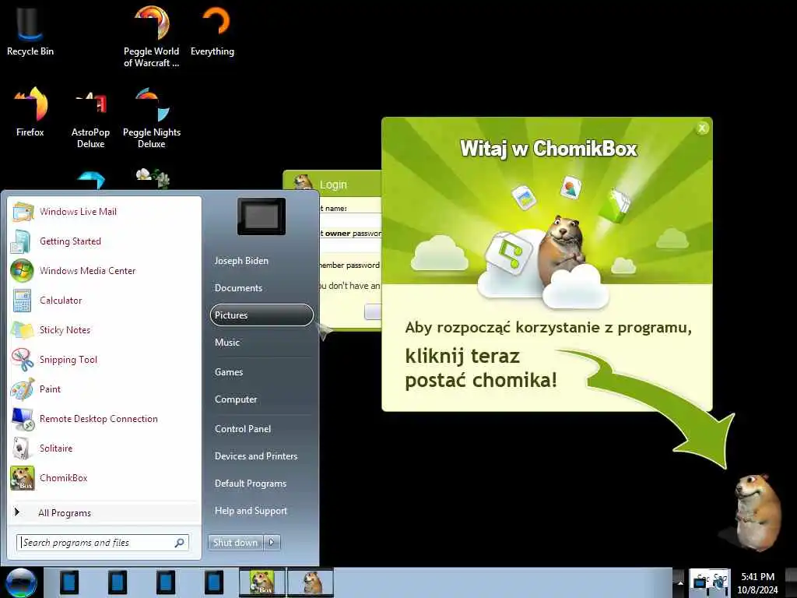Click the first pinned taskbar icon
Image resolution: width=797 pixels, height=598 pixels.
pos(69,582)
